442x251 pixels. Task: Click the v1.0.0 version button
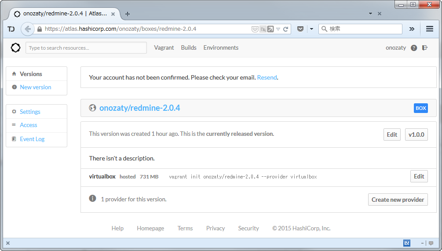(x=416, y=135)
